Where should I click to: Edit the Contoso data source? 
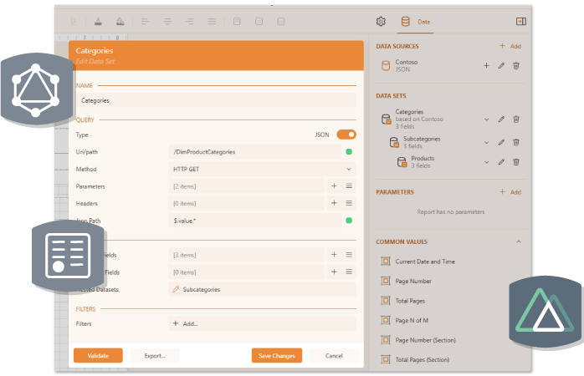501,65
